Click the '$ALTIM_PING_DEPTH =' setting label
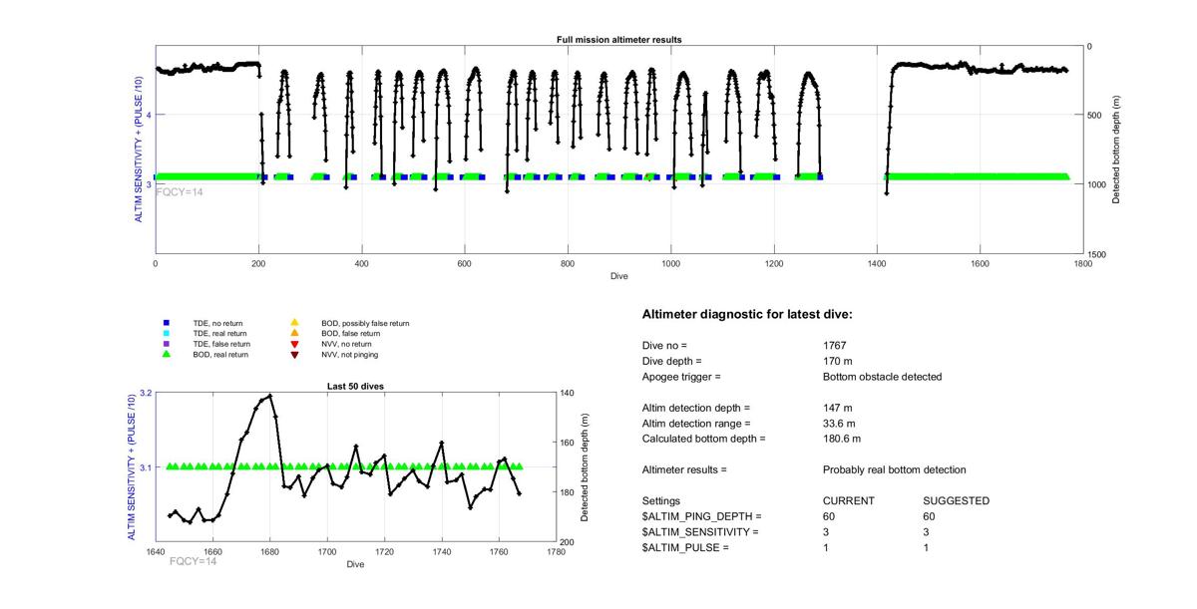The height and width of the screenshot is (609, 1197). [x=701, y=517]
